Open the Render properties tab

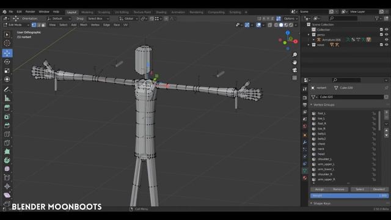tap(305, 98)
